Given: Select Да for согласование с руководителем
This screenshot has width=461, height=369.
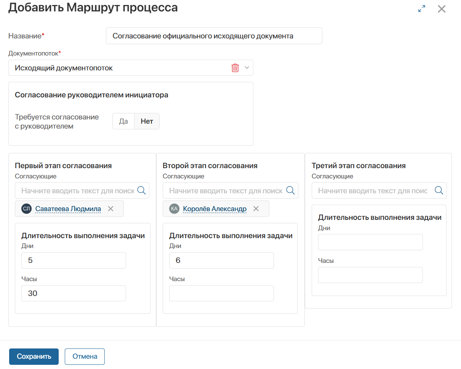Looking at the screenshot, I should click(123, 121).
